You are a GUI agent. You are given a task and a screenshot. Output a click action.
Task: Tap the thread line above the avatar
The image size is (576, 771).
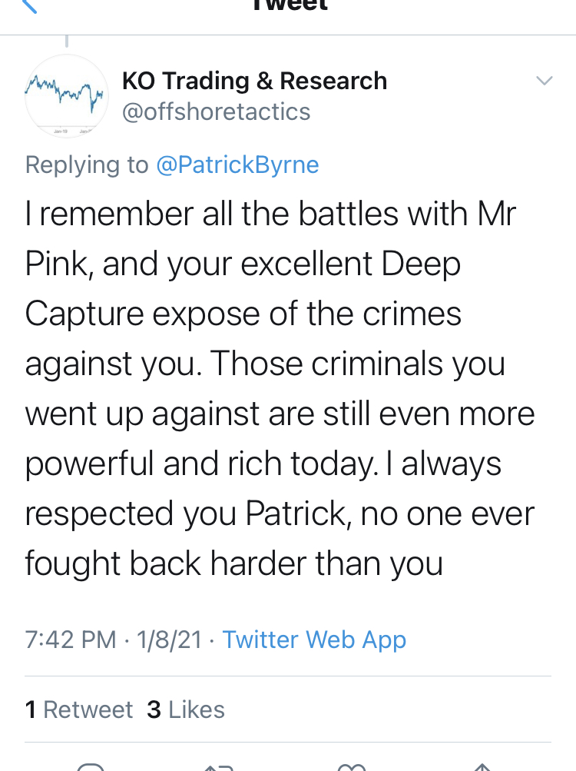[67, 41]
